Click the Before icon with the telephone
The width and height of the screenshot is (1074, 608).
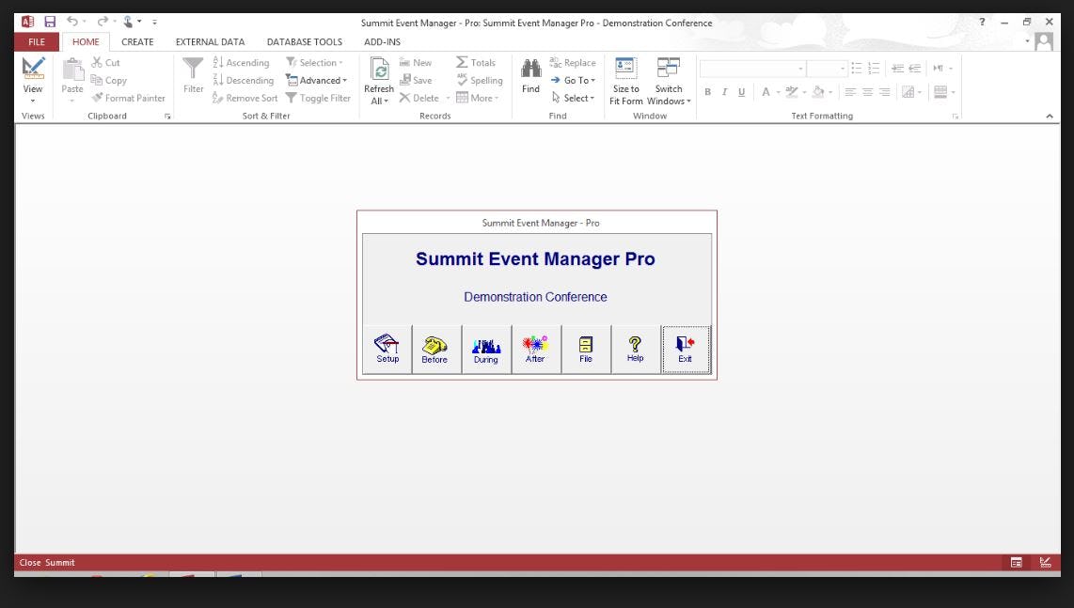coord(436,348)
